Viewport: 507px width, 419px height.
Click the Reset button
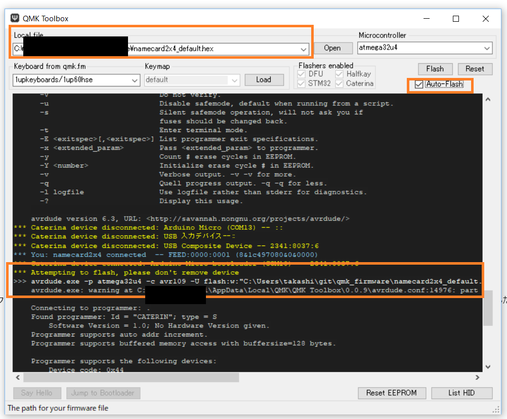point(475,69)
